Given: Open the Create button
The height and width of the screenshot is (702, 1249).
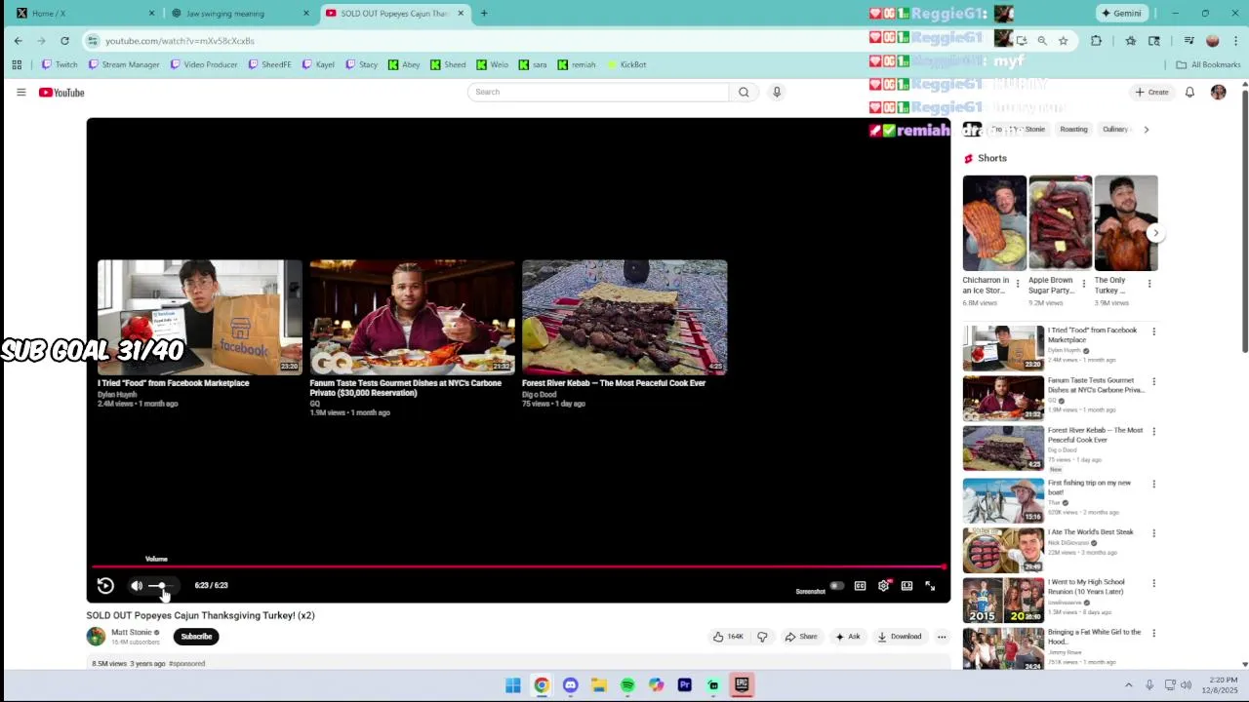Looking at the screenshot, I should click(x=1152, y=92).
